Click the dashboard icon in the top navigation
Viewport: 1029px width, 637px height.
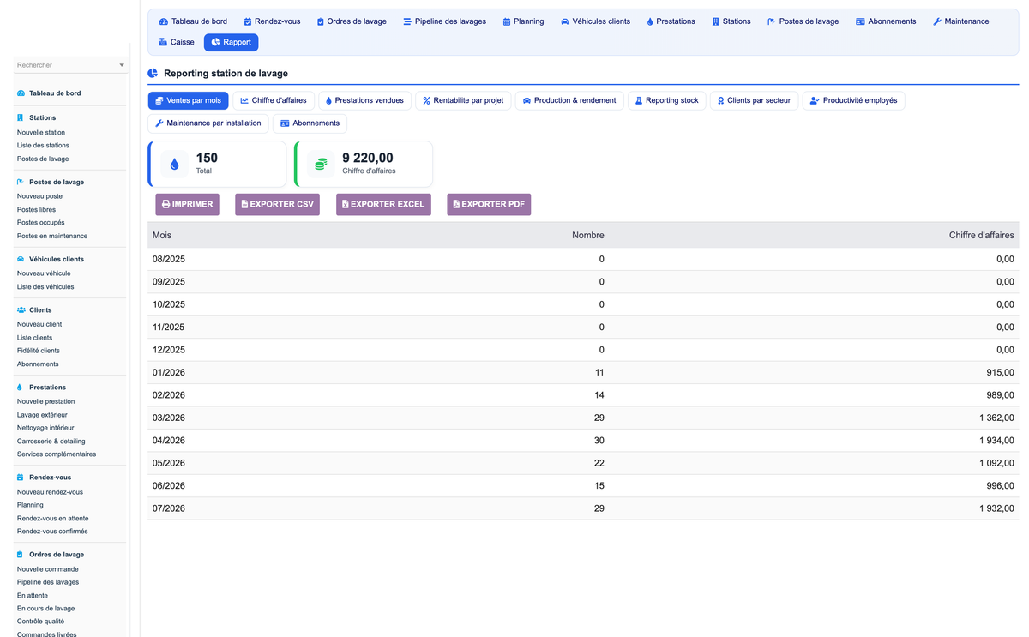(164, 21)
